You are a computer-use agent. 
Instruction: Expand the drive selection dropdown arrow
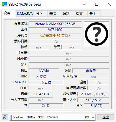[x=93, y=117]
